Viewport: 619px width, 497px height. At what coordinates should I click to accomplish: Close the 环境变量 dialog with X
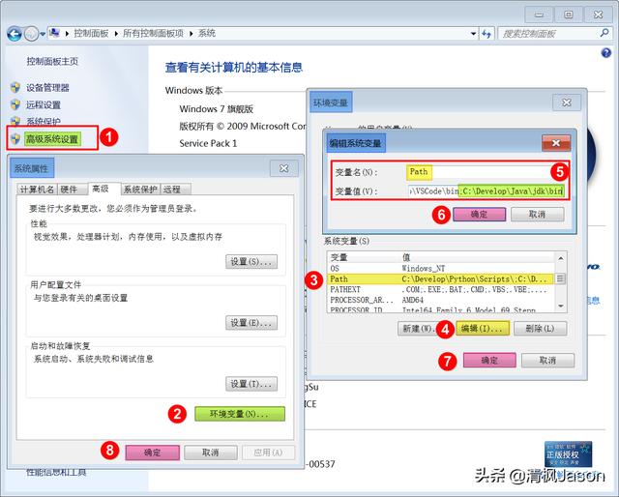pyautogui.click(x=567, y=102)
